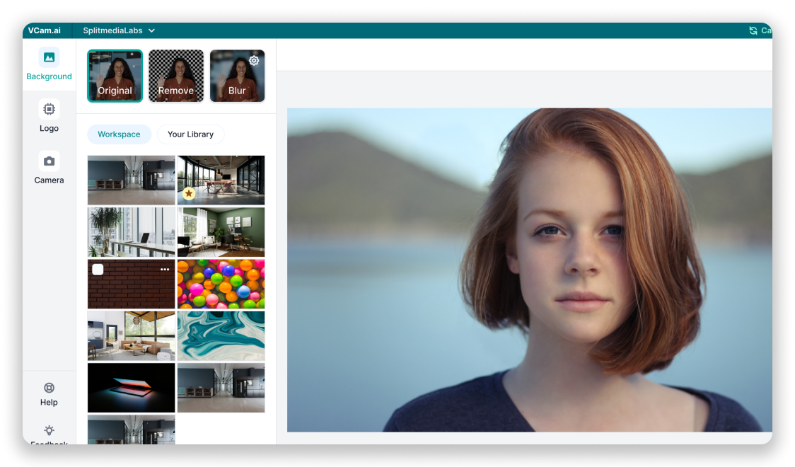Enable background removal via the Remove preview
The width and height of the screenshot is (795, 467).
[175, 76]
